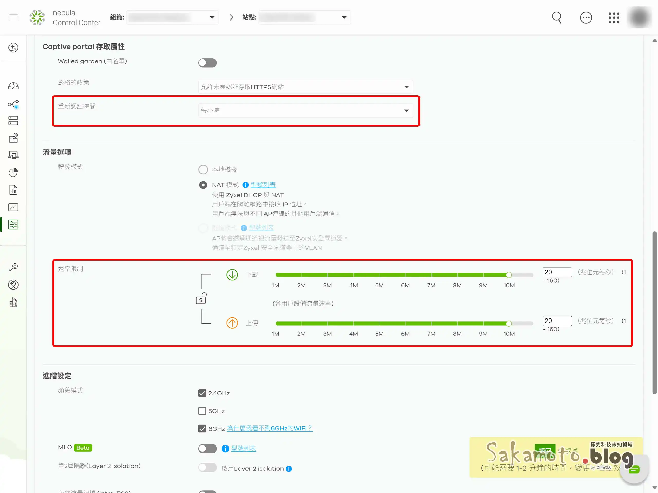Open the 嚴格的政策 dropdown
Screen dimensions: 658x493
pos(305,87)
